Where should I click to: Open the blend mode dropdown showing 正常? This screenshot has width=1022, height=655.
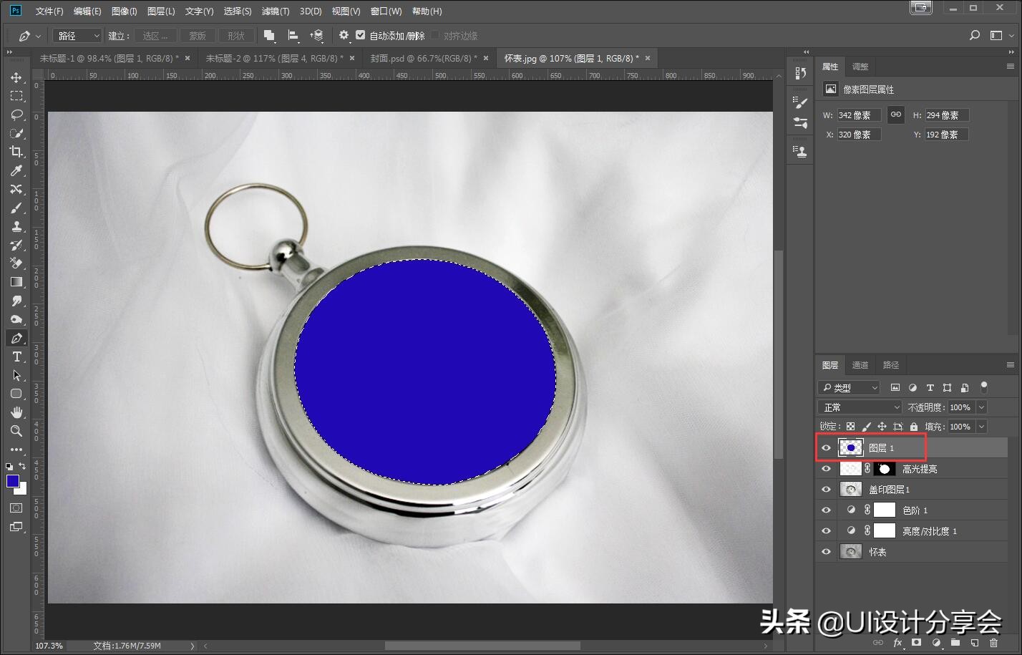pyautogui.click(x=859, y=407)
